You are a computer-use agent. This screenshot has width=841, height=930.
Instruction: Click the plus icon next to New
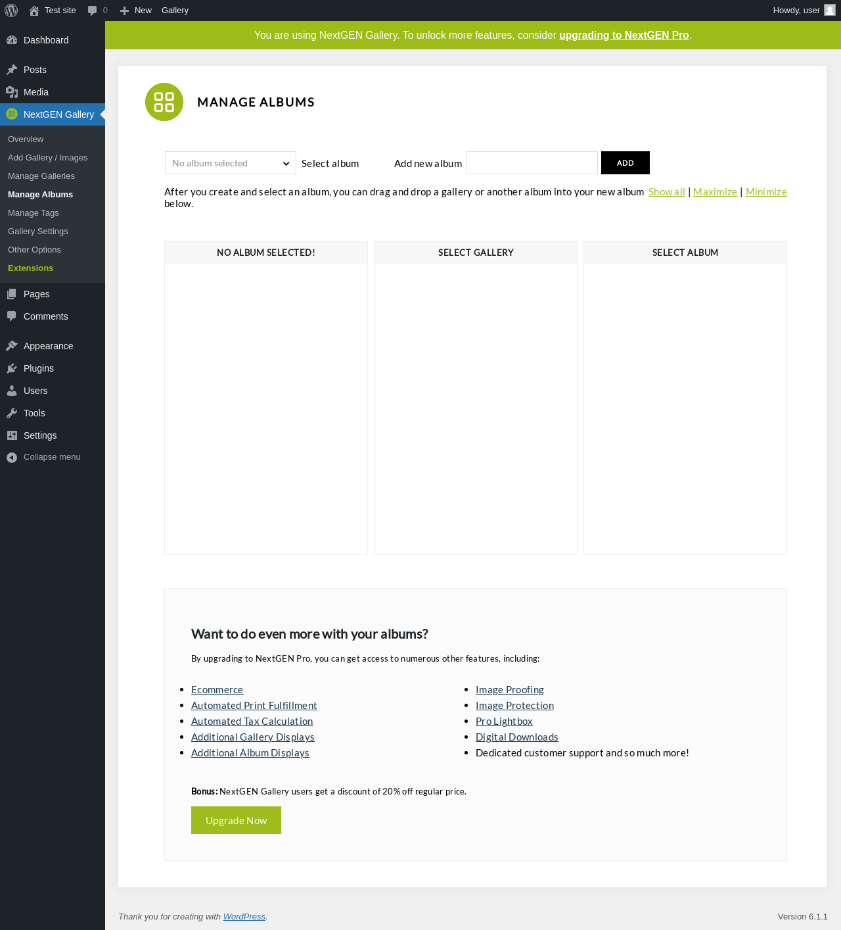[x=124, y=11]
